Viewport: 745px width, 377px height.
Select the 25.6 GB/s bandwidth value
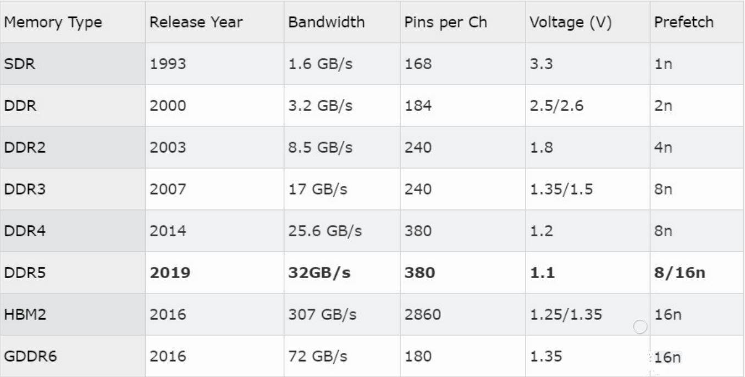(325, 231)
